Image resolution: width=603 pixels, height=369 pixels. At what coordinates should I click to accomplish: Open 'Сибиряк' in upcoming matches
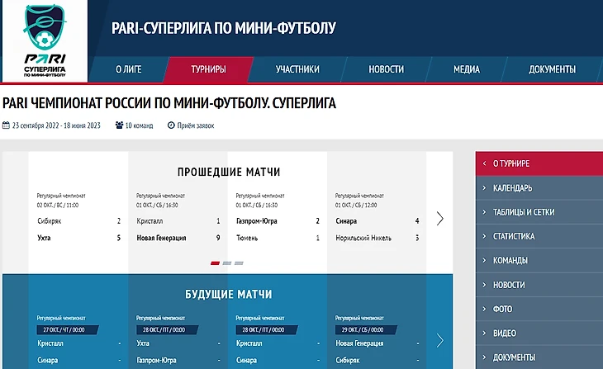[x=347, y=360]
